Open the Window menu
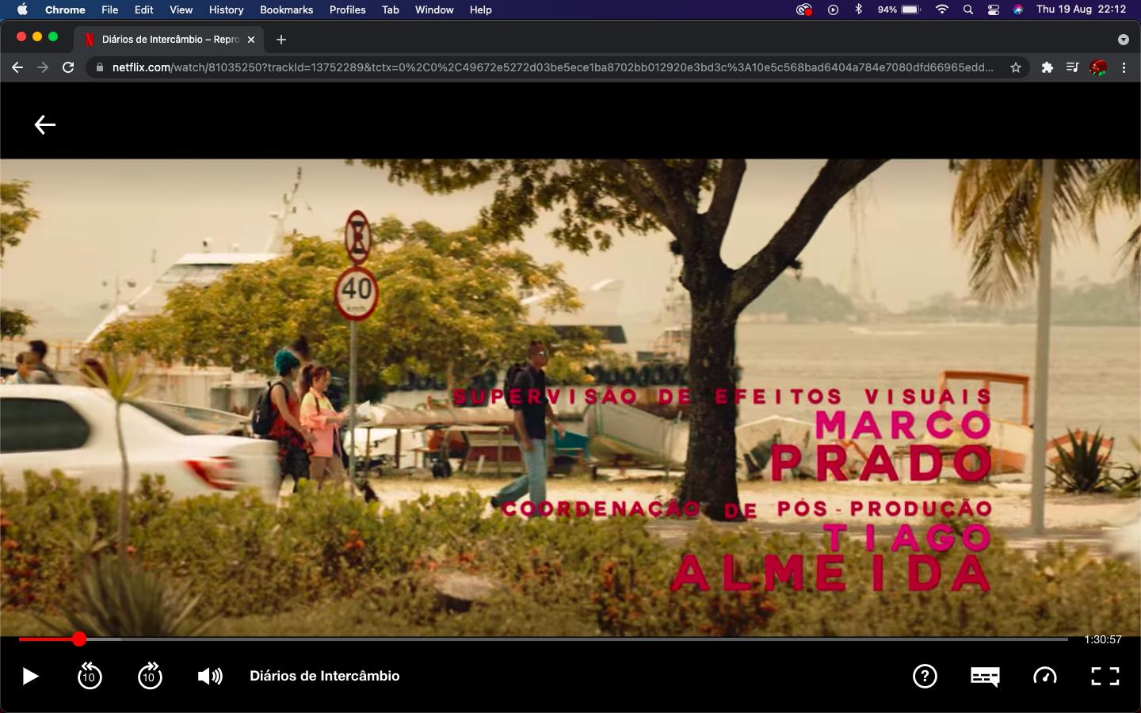1141x713 pixels. pyautogui.click(x=434, y=10)
